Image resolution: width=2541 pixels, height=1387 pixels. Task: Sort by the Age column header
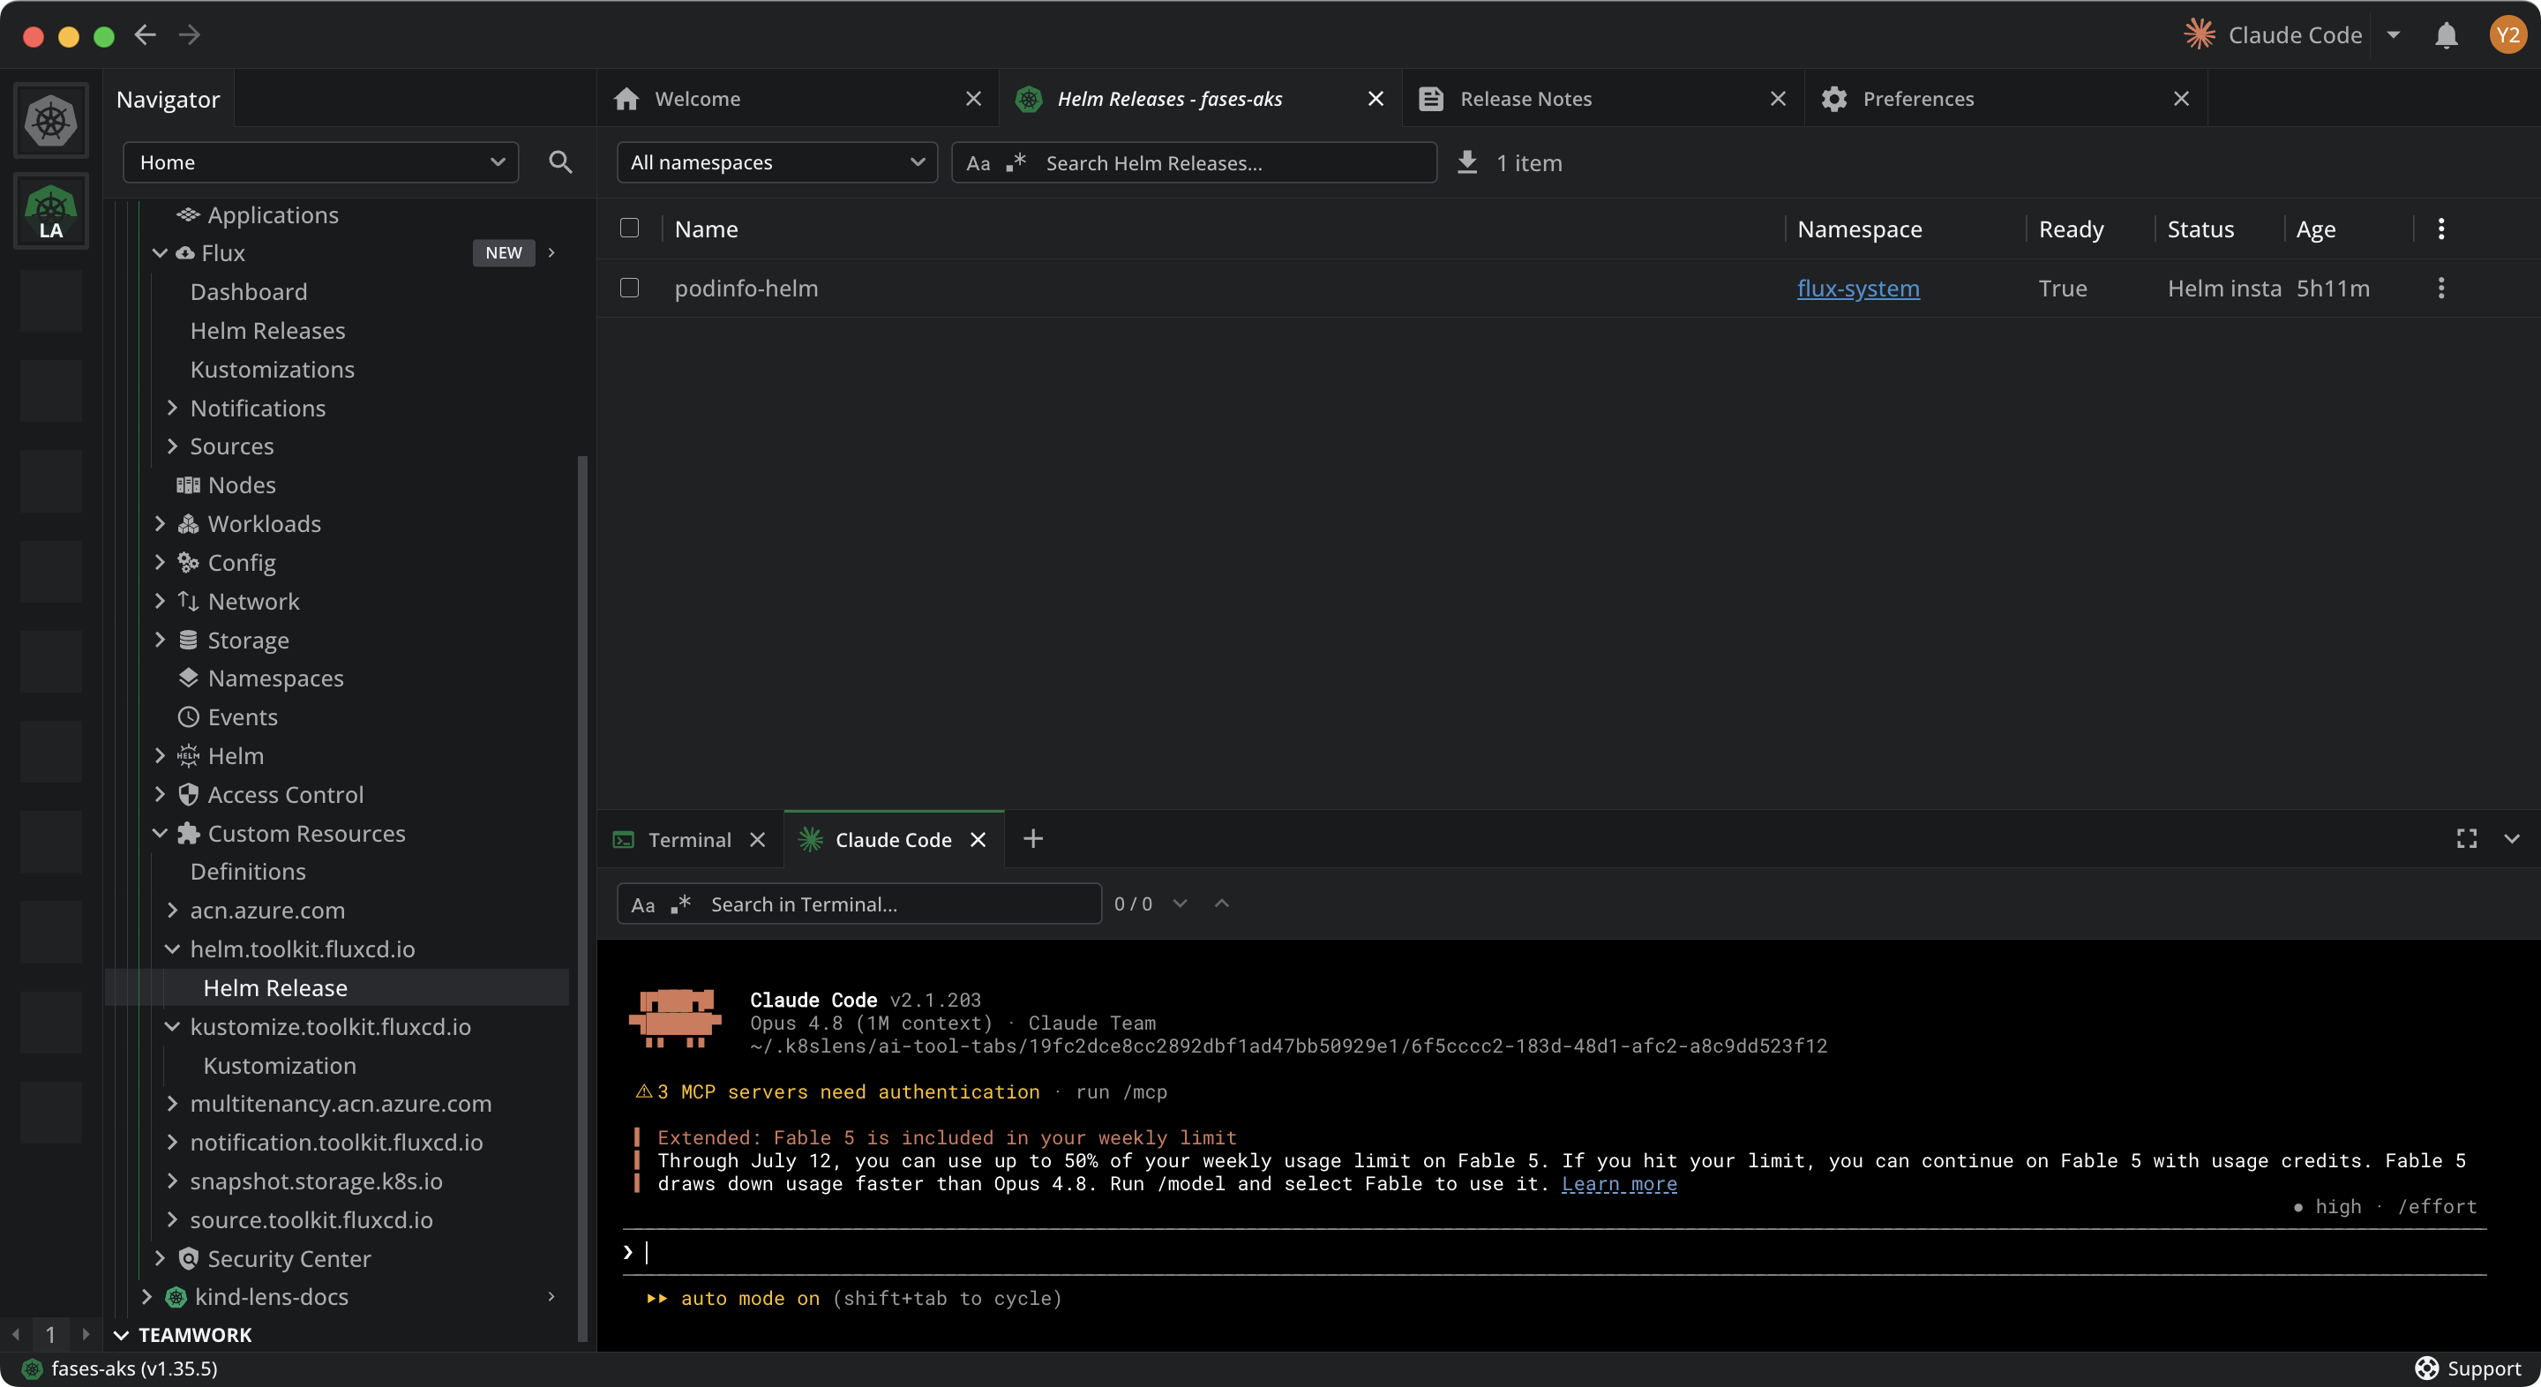[2316, 229]
